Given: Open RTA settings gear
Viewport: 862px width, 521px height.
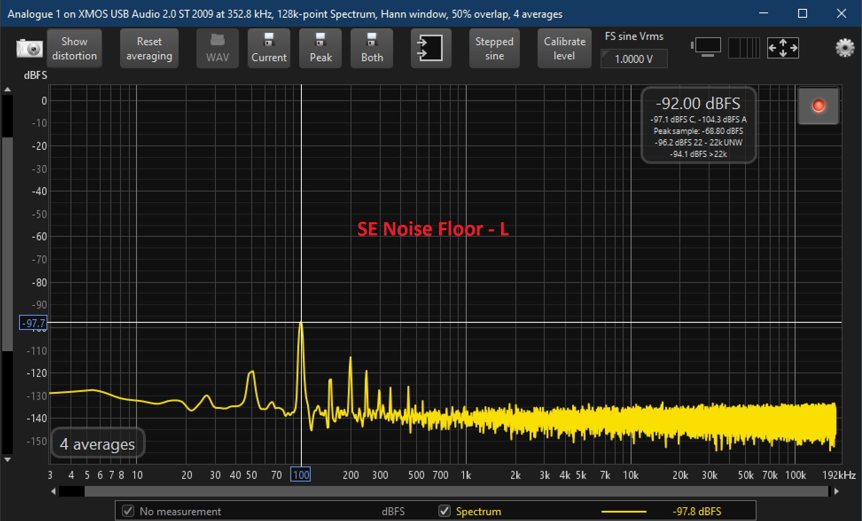Looking at the screenshot, I should (845, 47).
